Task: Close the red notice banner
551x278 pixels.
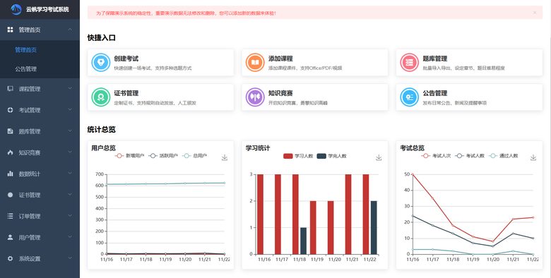Action: (x=535, y=13)
